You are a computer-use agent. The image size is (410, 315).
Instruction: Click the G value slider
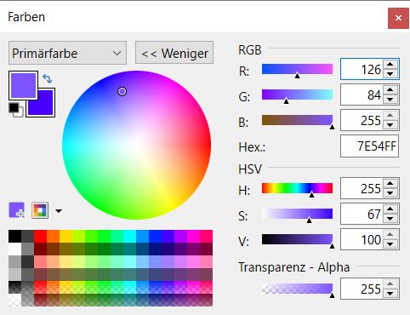click(x=297, y=94)
